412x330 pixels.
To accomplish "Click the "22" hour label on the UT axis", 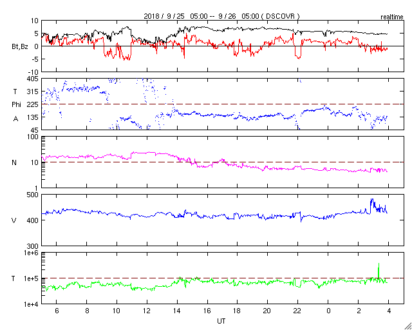I will point(297,311).
